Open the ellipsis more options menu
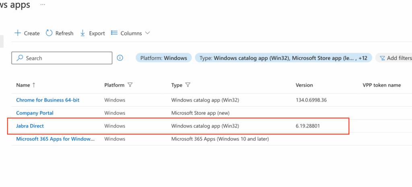This screenshot has width=412, height=187. 43,5
